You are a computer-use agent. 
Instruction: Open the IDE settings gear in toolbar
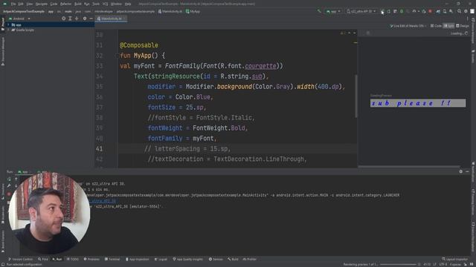click(466, 11)
